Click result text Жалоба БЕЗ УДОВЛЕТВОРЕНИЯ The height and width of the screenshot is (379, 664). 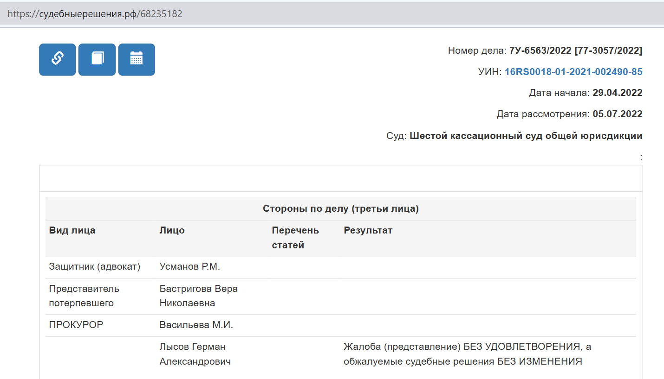[x=468, y=354]
